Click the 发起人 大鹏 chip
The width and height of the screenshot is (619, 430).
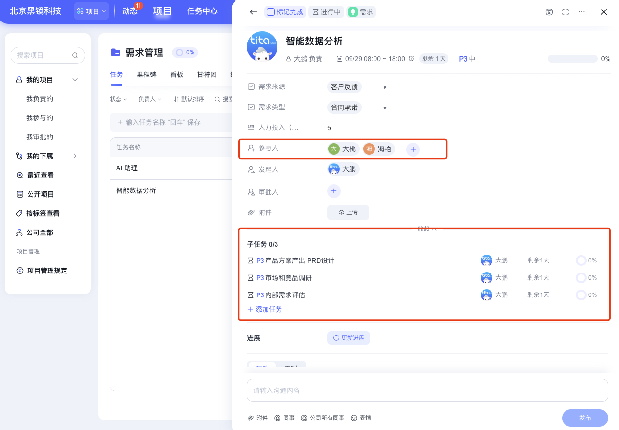343,169
